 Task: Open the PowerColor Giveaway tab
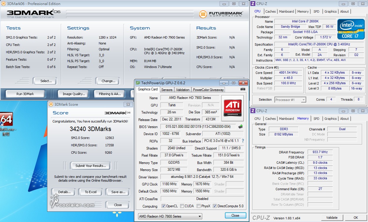coord(208,90)
